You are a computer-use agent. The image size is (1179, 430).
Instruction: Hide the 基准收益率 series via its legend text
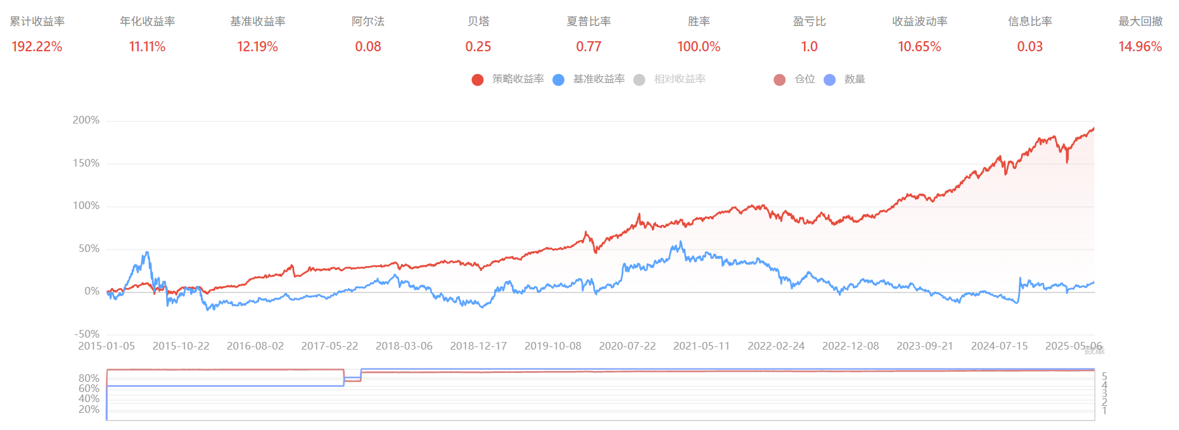click(x=599, y=79)
